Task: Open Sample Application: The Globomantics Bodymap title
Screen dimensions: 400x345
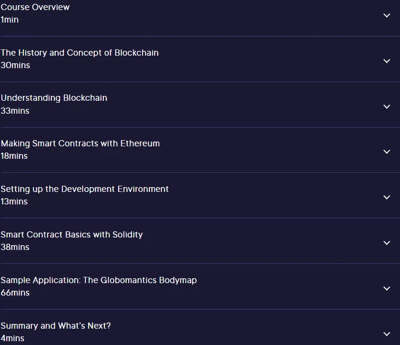Action: pos(99,280)
